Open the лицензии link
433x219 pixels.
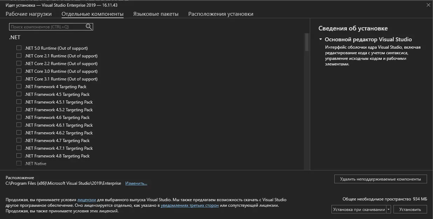point(86,200)
